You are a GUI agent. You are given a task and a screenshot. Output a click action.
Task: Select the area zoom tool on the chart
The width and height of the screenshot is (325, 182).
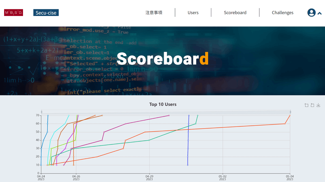pyautogui.click(x=307, y=105)
